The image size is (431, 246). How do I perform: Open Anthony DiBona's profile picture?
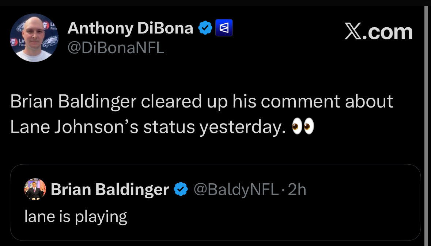(34, 38)
